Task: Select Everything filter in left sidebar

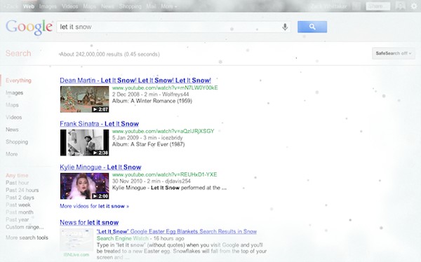Action: (18, 81)
